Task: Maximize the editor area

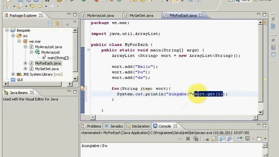Action: pyautogui.click(x=265, y=14)
